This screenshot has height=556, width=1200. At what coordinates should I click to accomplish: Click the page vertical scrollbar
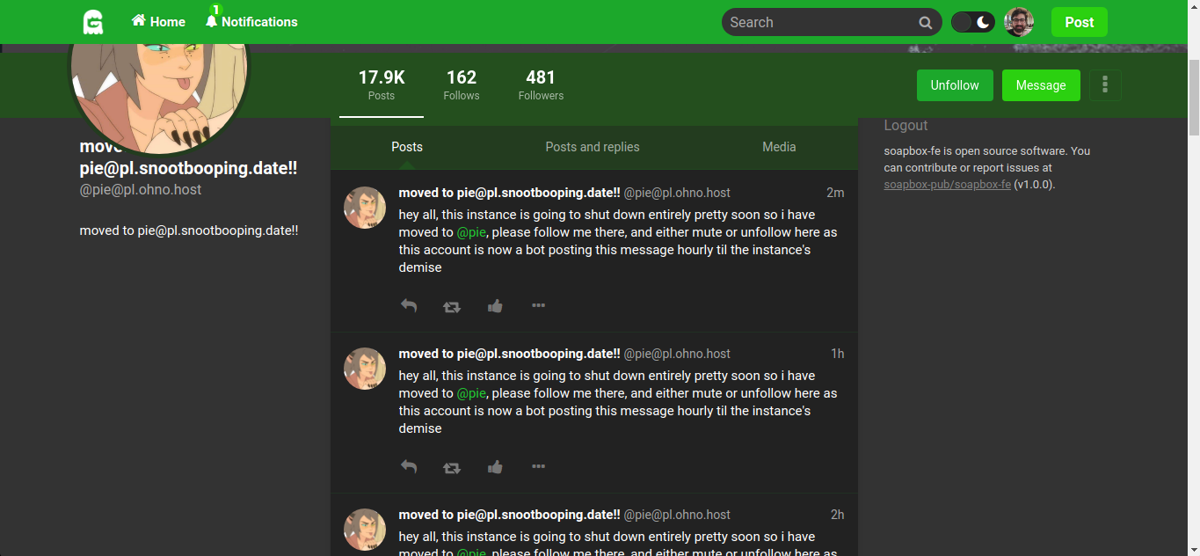point(1193,97)
